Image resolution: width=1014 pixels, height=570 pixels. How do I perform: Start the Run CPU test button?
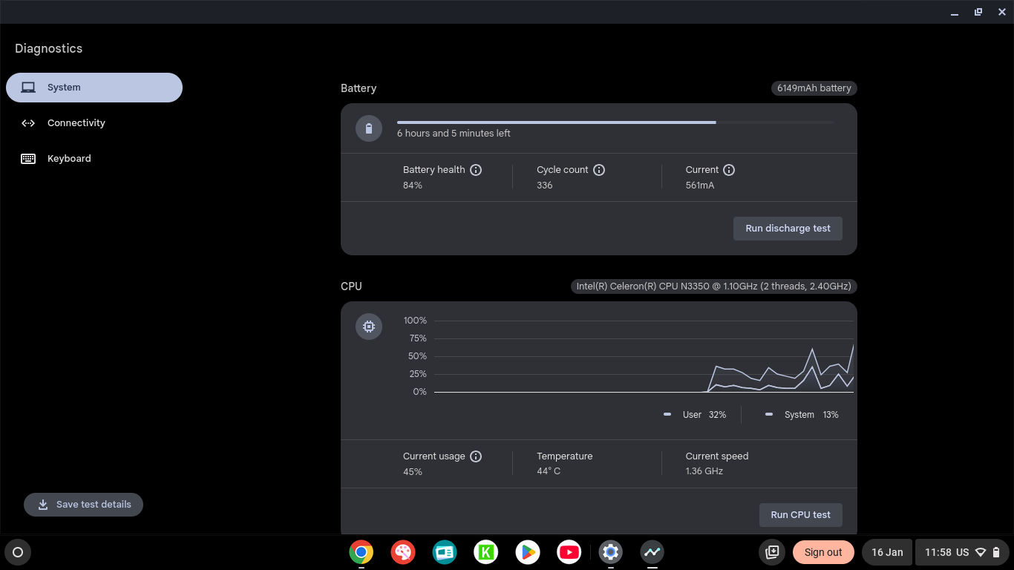tap(800, 515)
